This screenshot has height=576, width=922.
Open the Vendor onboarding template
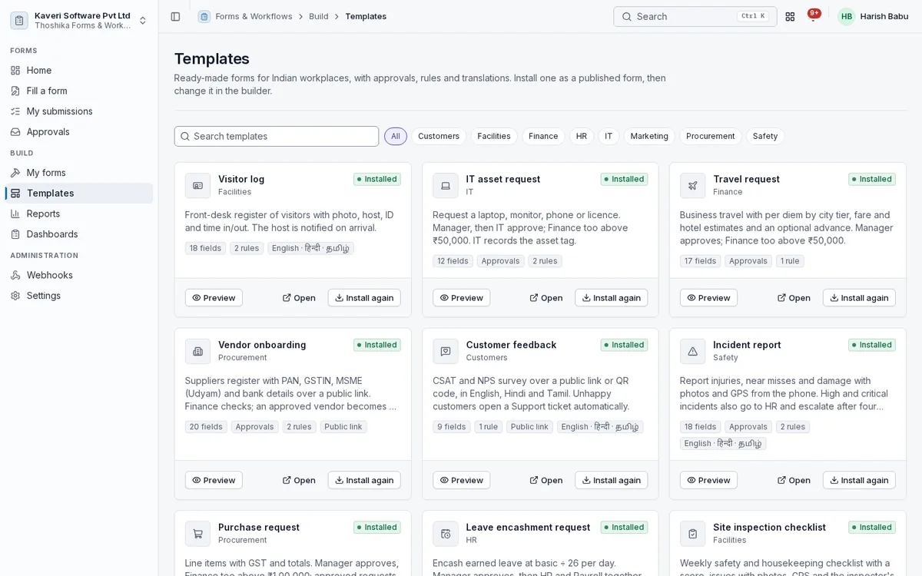[x=299, y=480]
